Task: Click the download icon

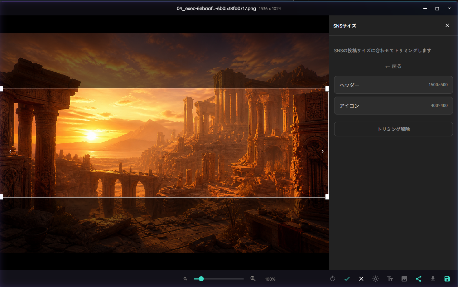Action: [433, 279]
